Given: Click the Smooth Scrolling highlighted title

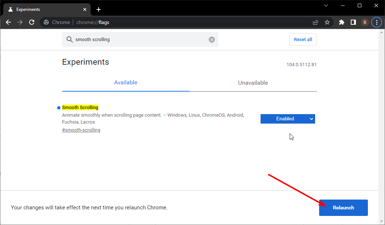Looking at the screenshot, I should tap(80, 108).
